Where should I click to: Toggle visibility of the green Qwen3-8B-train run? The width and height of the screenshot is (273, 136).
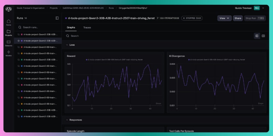click(19, 79)
